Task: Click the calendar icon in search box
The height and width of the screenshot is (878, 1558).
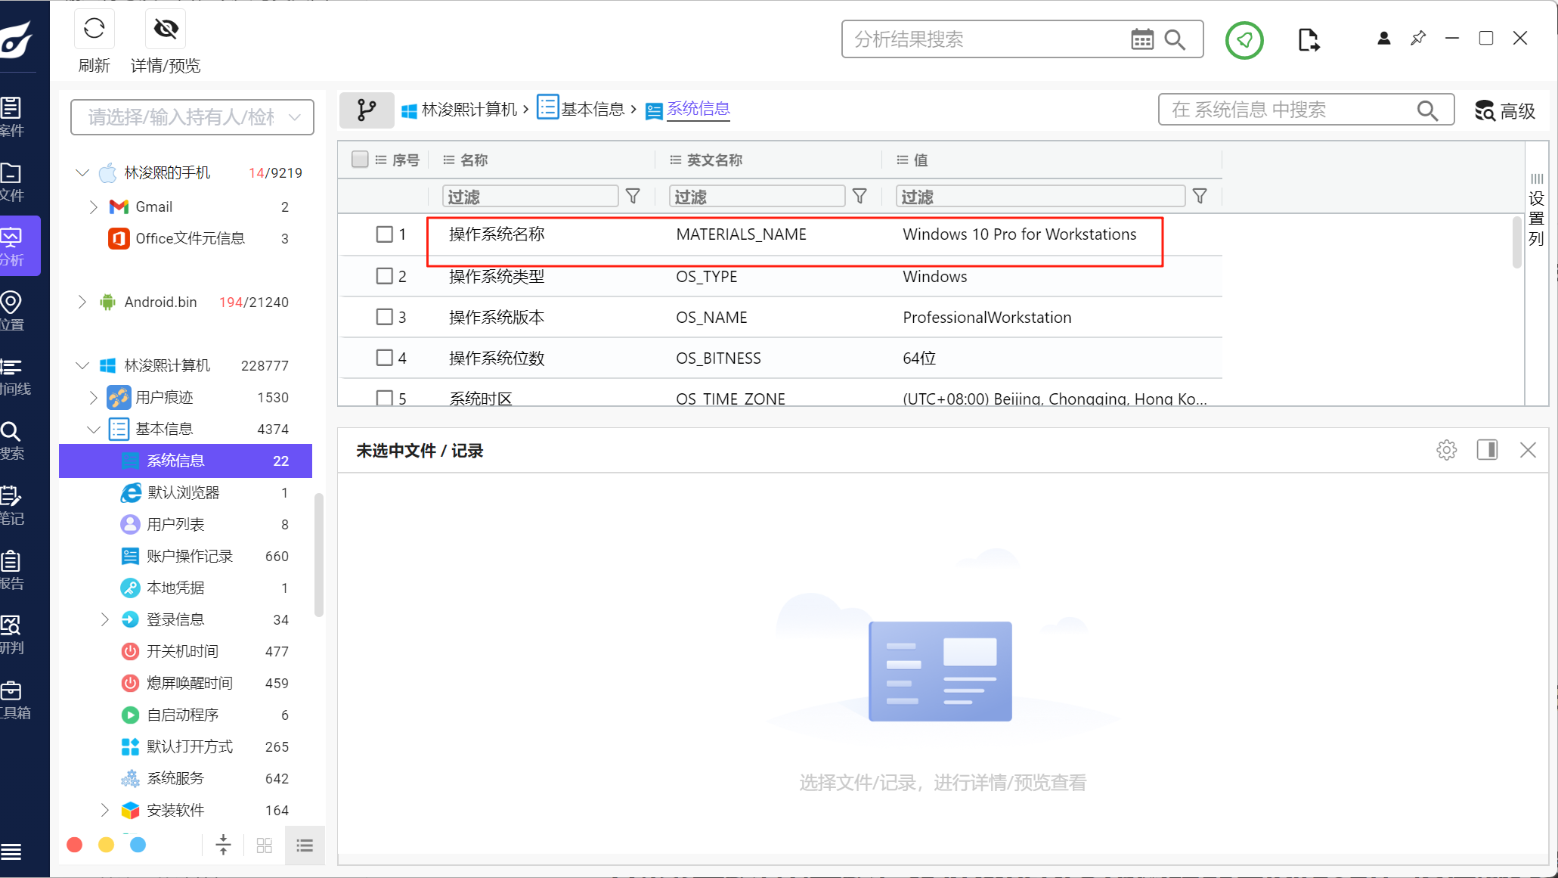Action: pos(1141,39)
